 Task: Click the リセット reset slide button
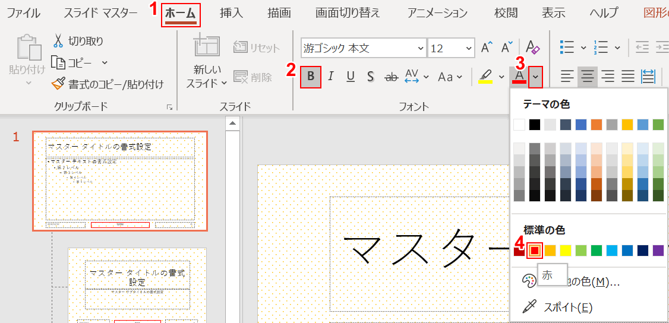point(257,47)
